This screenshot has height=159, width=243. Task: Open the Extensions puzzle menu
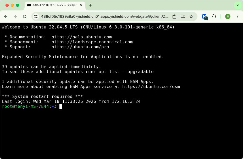214,16
